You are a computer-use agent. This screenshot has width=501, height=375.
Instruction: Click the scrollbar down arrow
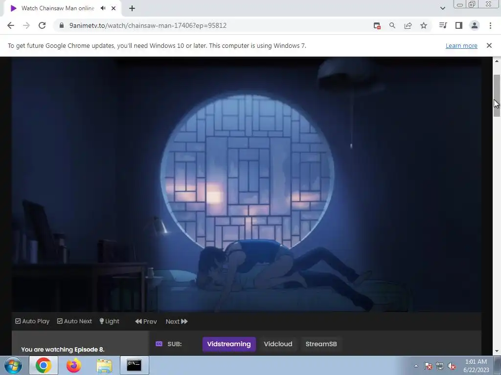click(497, 352)
